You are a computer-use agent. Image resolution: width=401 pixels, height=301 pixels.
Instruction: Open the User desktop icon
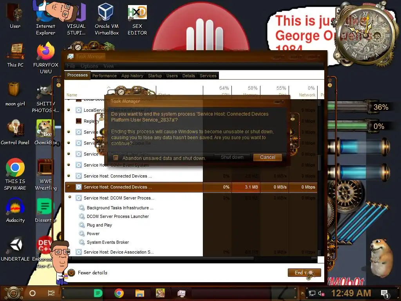pos(15,15)
